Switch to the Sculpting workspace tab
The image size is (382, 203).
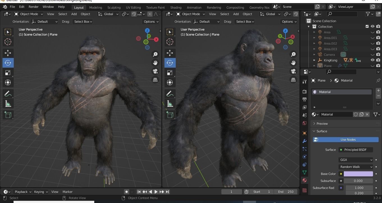click(x=114, y=8)
